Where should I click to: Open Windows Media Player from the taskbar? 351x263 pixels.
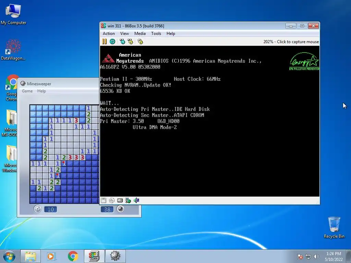(x=51, y=256)
